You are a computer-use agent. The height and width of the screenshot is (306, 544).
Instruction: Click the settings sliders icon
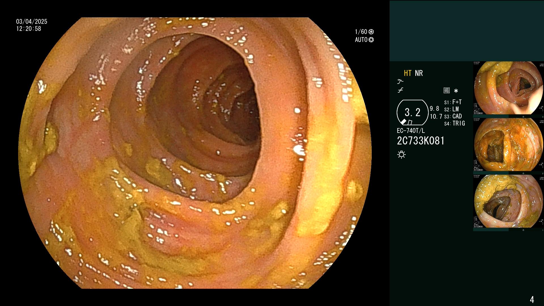tap(447, 91)
